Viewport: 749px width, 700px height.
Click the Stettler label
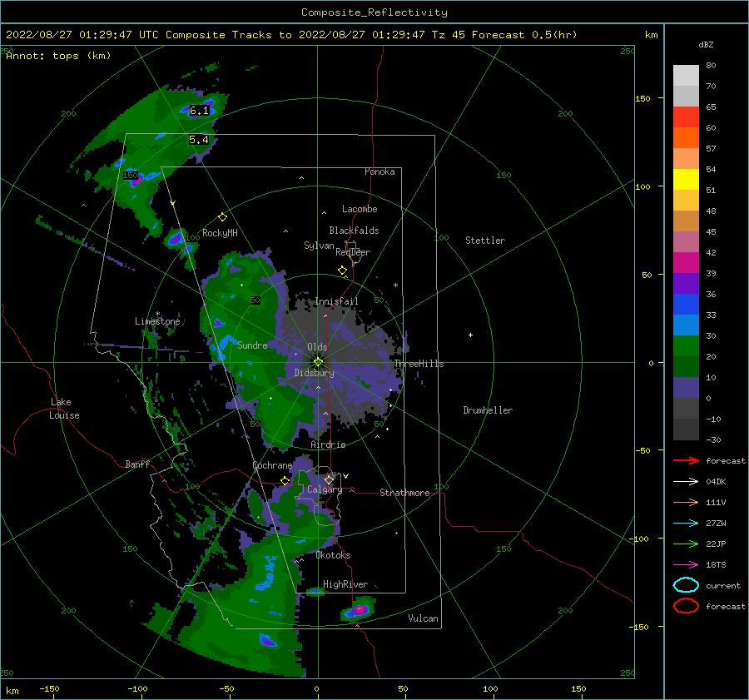[485, 241]
